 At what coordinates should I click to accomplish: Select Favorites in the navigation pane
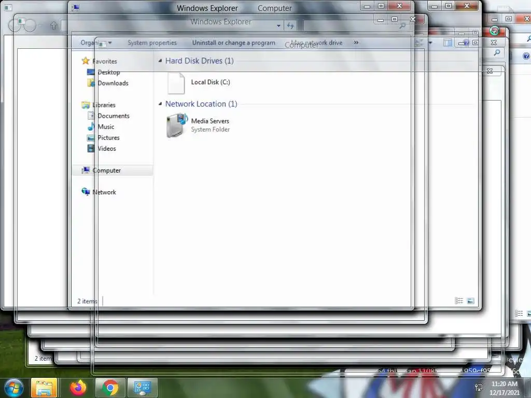(100, 61)
